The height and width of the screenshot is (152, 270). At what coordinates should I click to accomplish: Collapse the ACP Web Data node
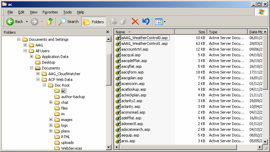point(38,80)
